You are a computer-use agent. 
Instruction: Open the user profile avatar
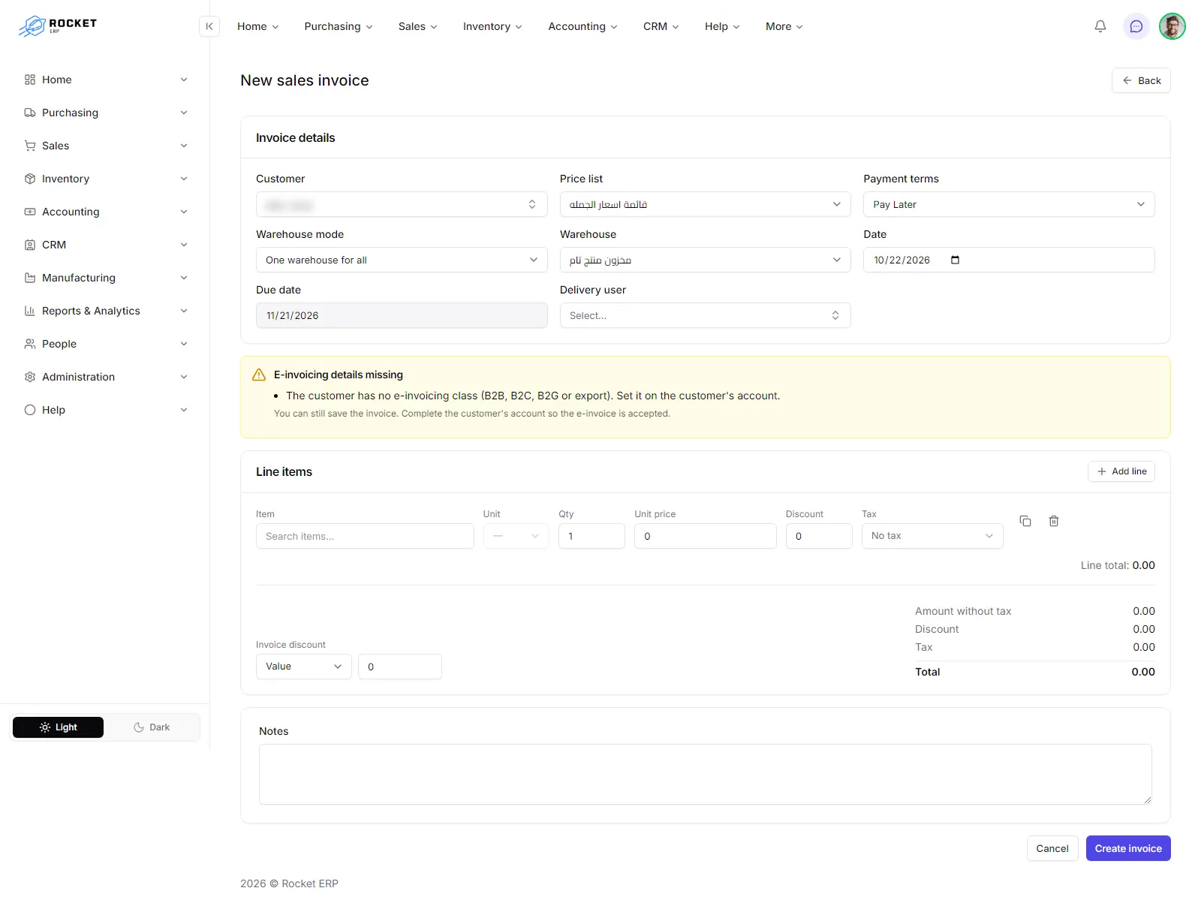[1172, 26]
